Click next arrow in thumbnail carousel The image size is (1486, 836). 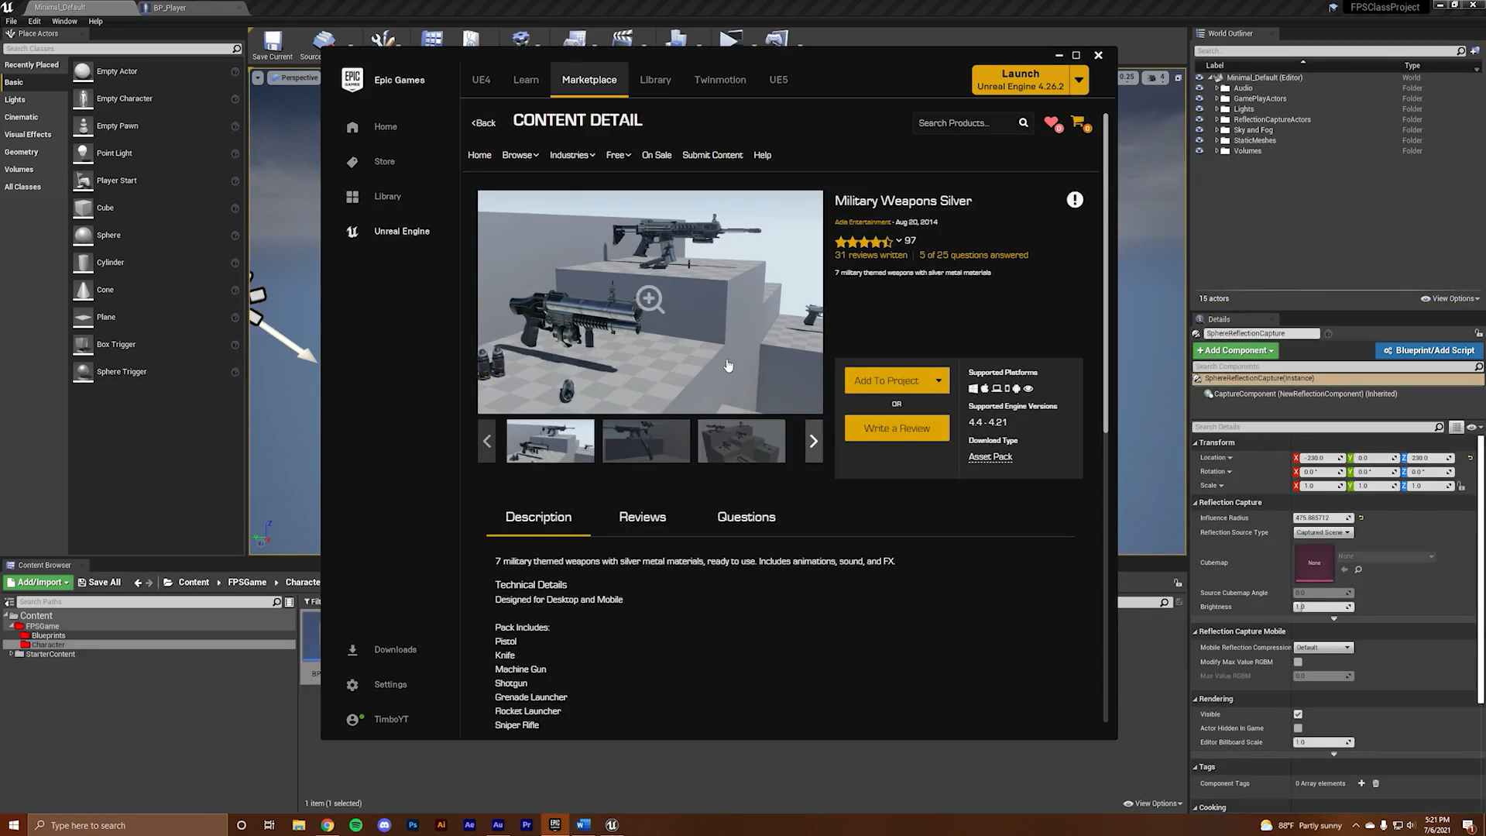pos(813,442)
